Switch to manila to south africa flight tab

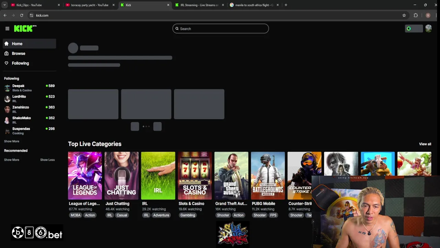(254, 5)
